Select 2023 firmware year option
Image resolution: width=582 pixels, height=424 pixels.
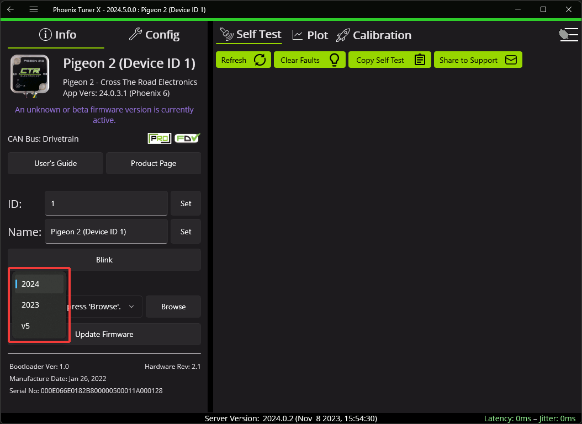(x=39, y=305)
